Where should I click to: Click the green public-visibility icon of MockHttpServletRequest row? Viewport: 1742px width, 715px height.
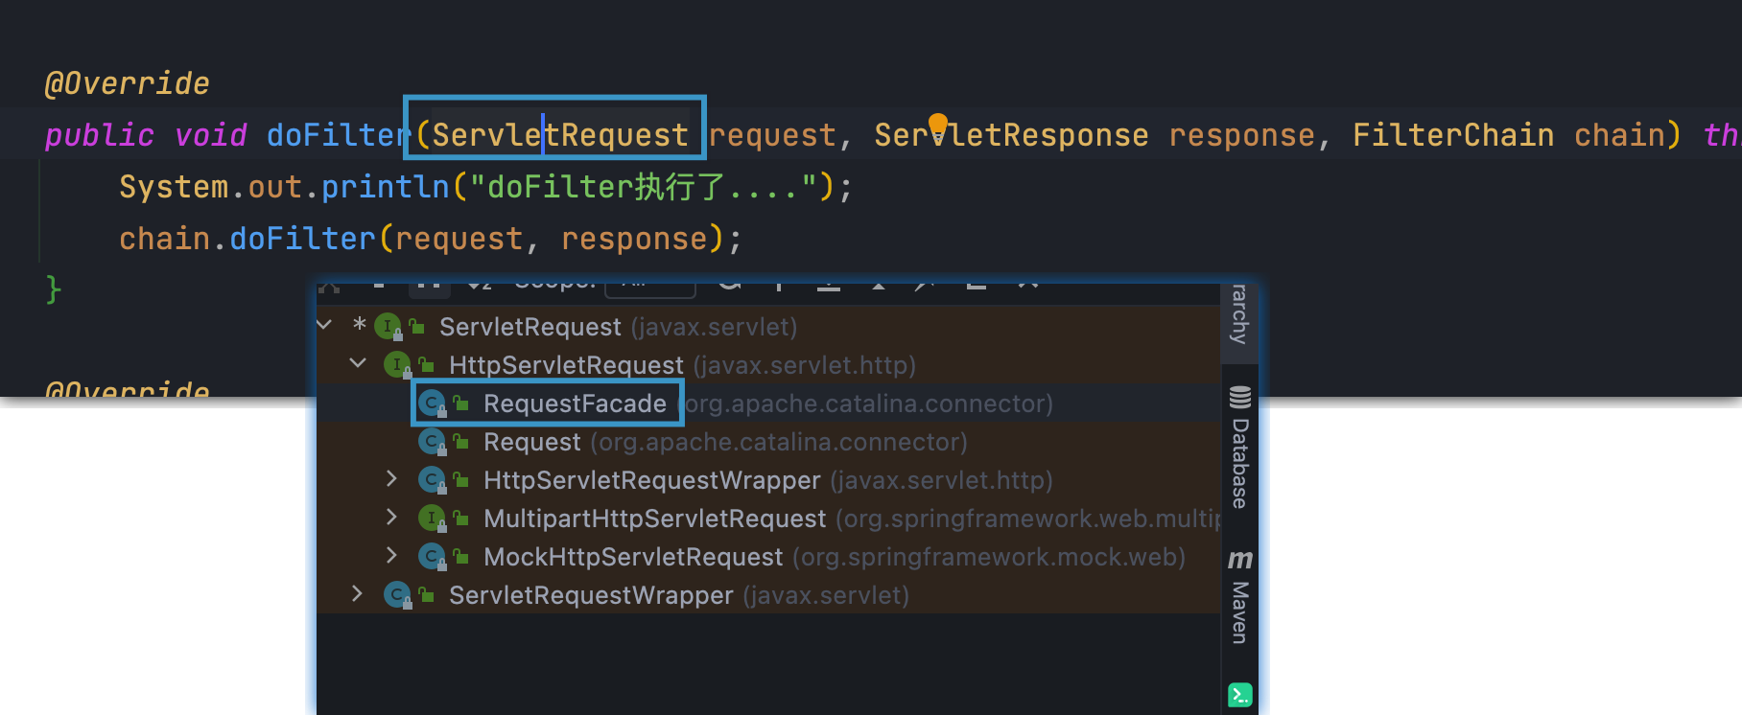tap(461, 557)
